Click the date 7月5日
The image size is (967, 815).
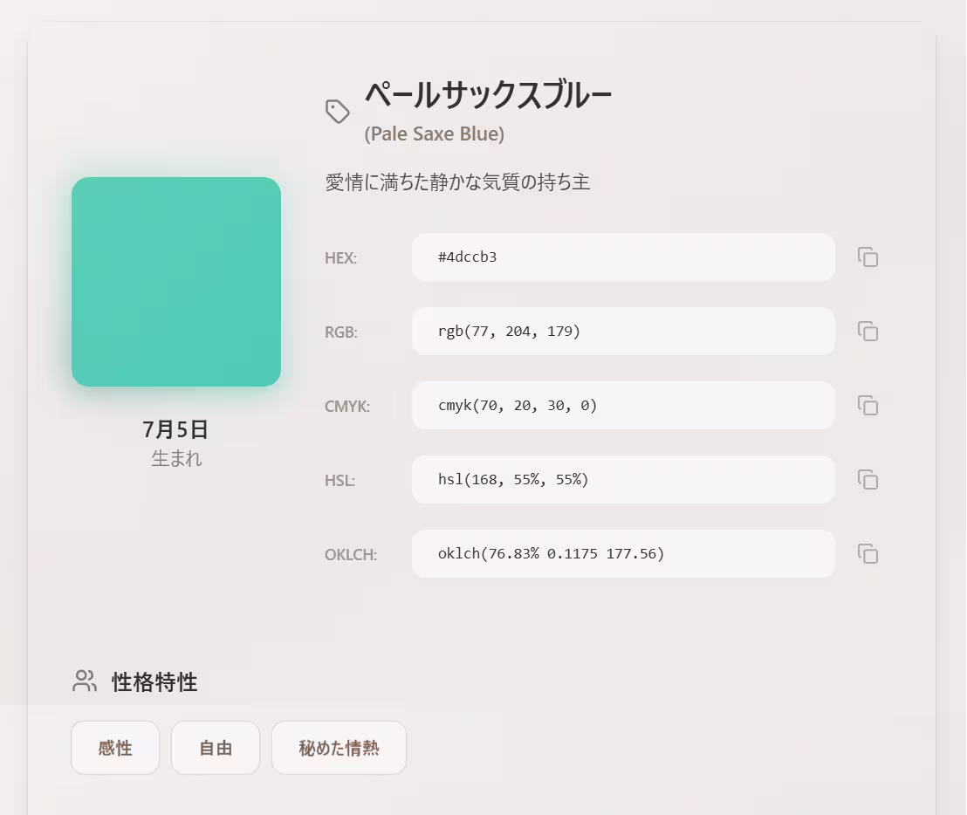(175, 429)
